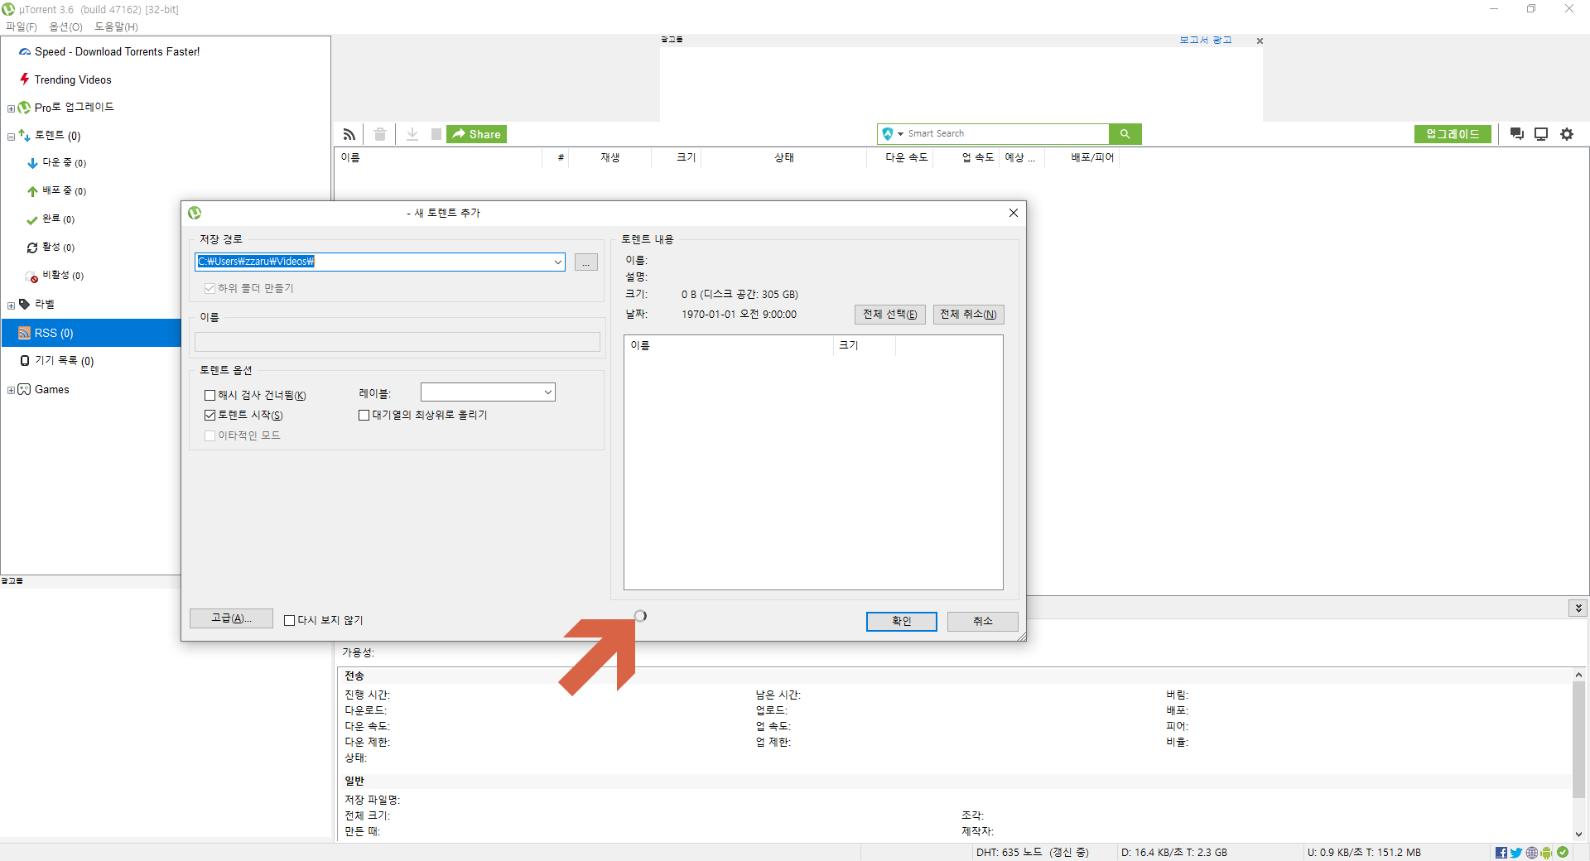
Task: Click detail pane scrollbar down arrow
Action: click(1579, 835)
